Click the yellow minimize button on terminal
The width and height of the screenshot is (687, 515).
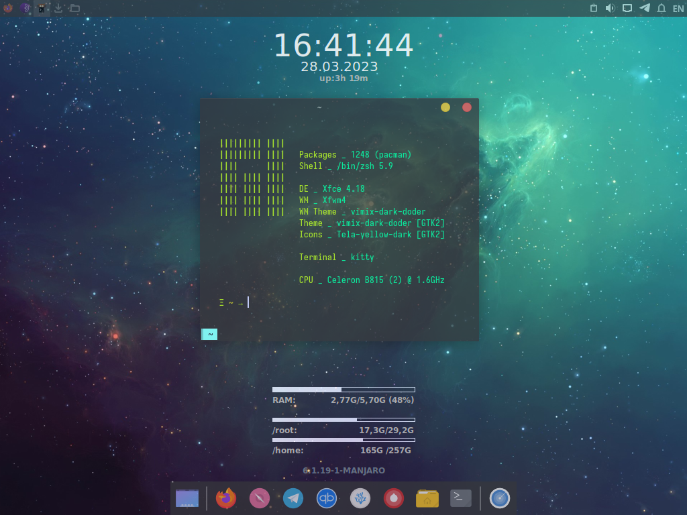(x=445, y=107)
